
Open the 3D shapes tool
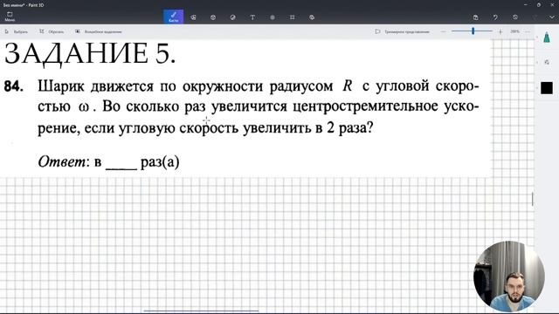click(213, 17)
